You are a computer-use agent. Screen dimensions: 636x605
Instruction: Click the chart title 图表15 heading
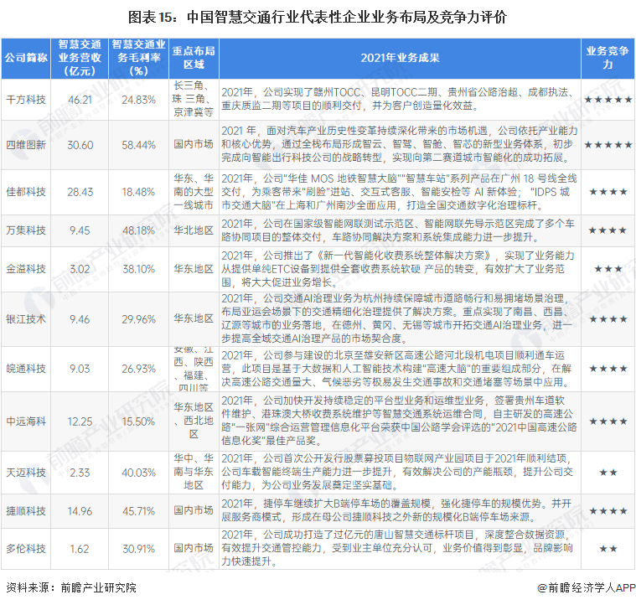pos(318,17)
